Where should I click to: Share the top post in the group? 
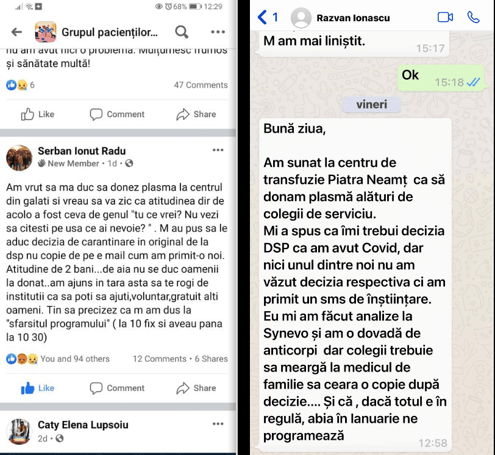pyautogui.click(x=196, y=115)
